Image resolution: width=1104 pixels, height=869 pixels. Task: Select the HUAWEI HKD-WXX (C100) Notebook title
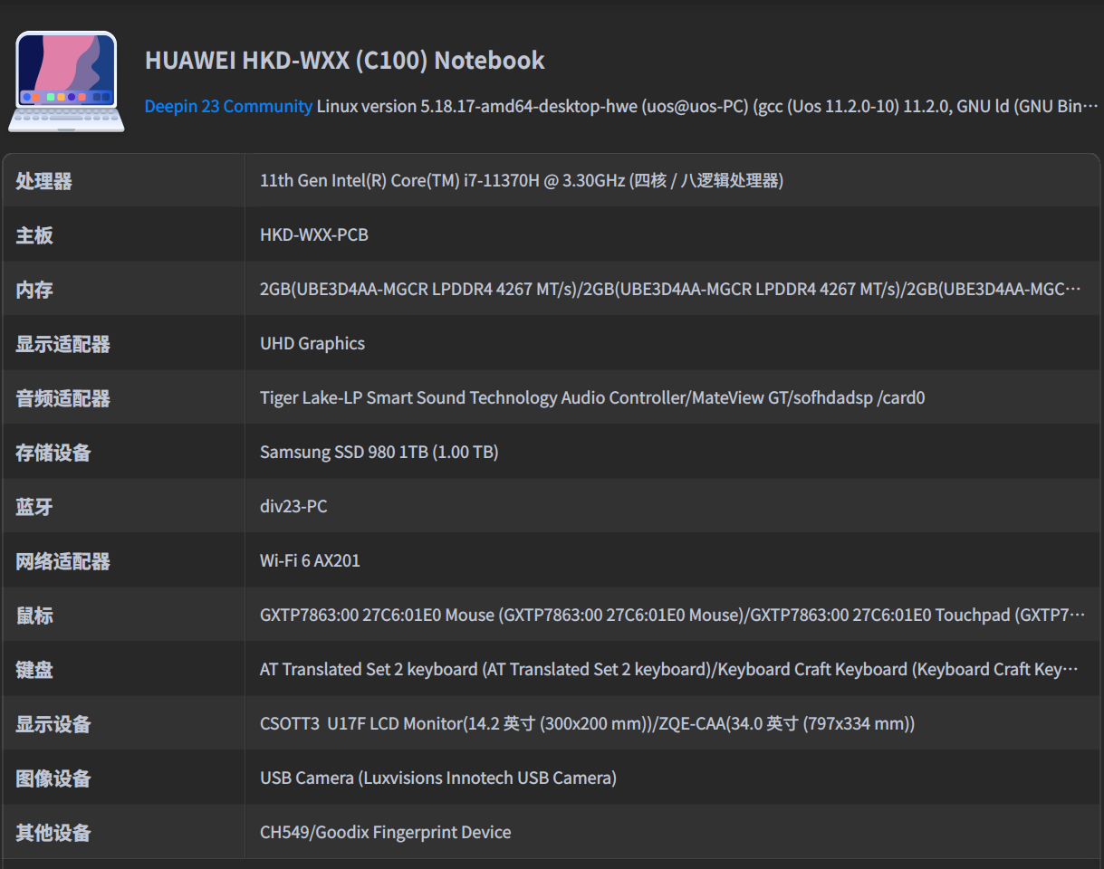tap(345, 61)
